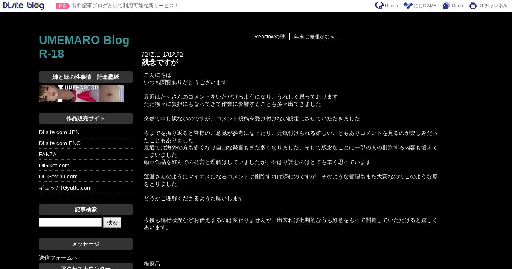Click the DLsite icon in top bar
Screen dimensions: 512x269
pos(379,6)
